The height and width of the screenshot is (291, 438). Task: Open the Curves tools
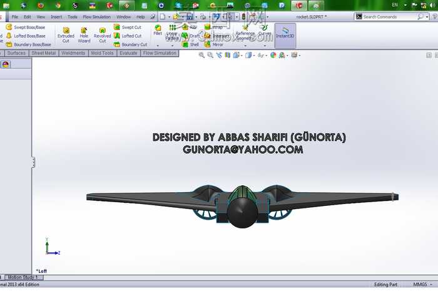pyautogui.click(x=264, y=30)
